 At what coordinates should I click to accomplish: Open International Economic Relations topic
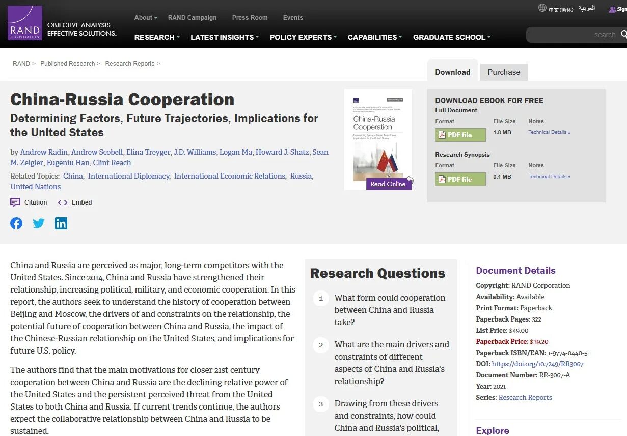(230, 176)
